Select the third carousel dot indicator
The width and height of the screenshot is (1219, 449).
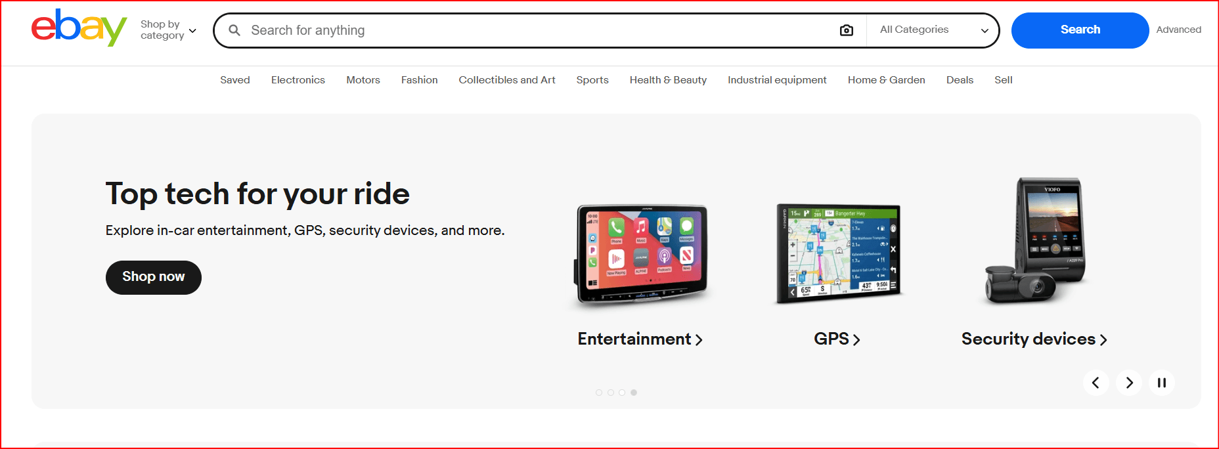point(622,393)
